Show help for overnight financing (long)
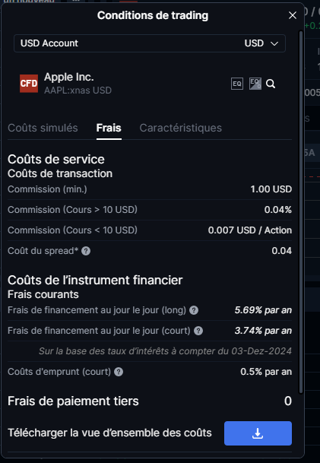Viewport: 320px width, 463px height. (194, 310)
